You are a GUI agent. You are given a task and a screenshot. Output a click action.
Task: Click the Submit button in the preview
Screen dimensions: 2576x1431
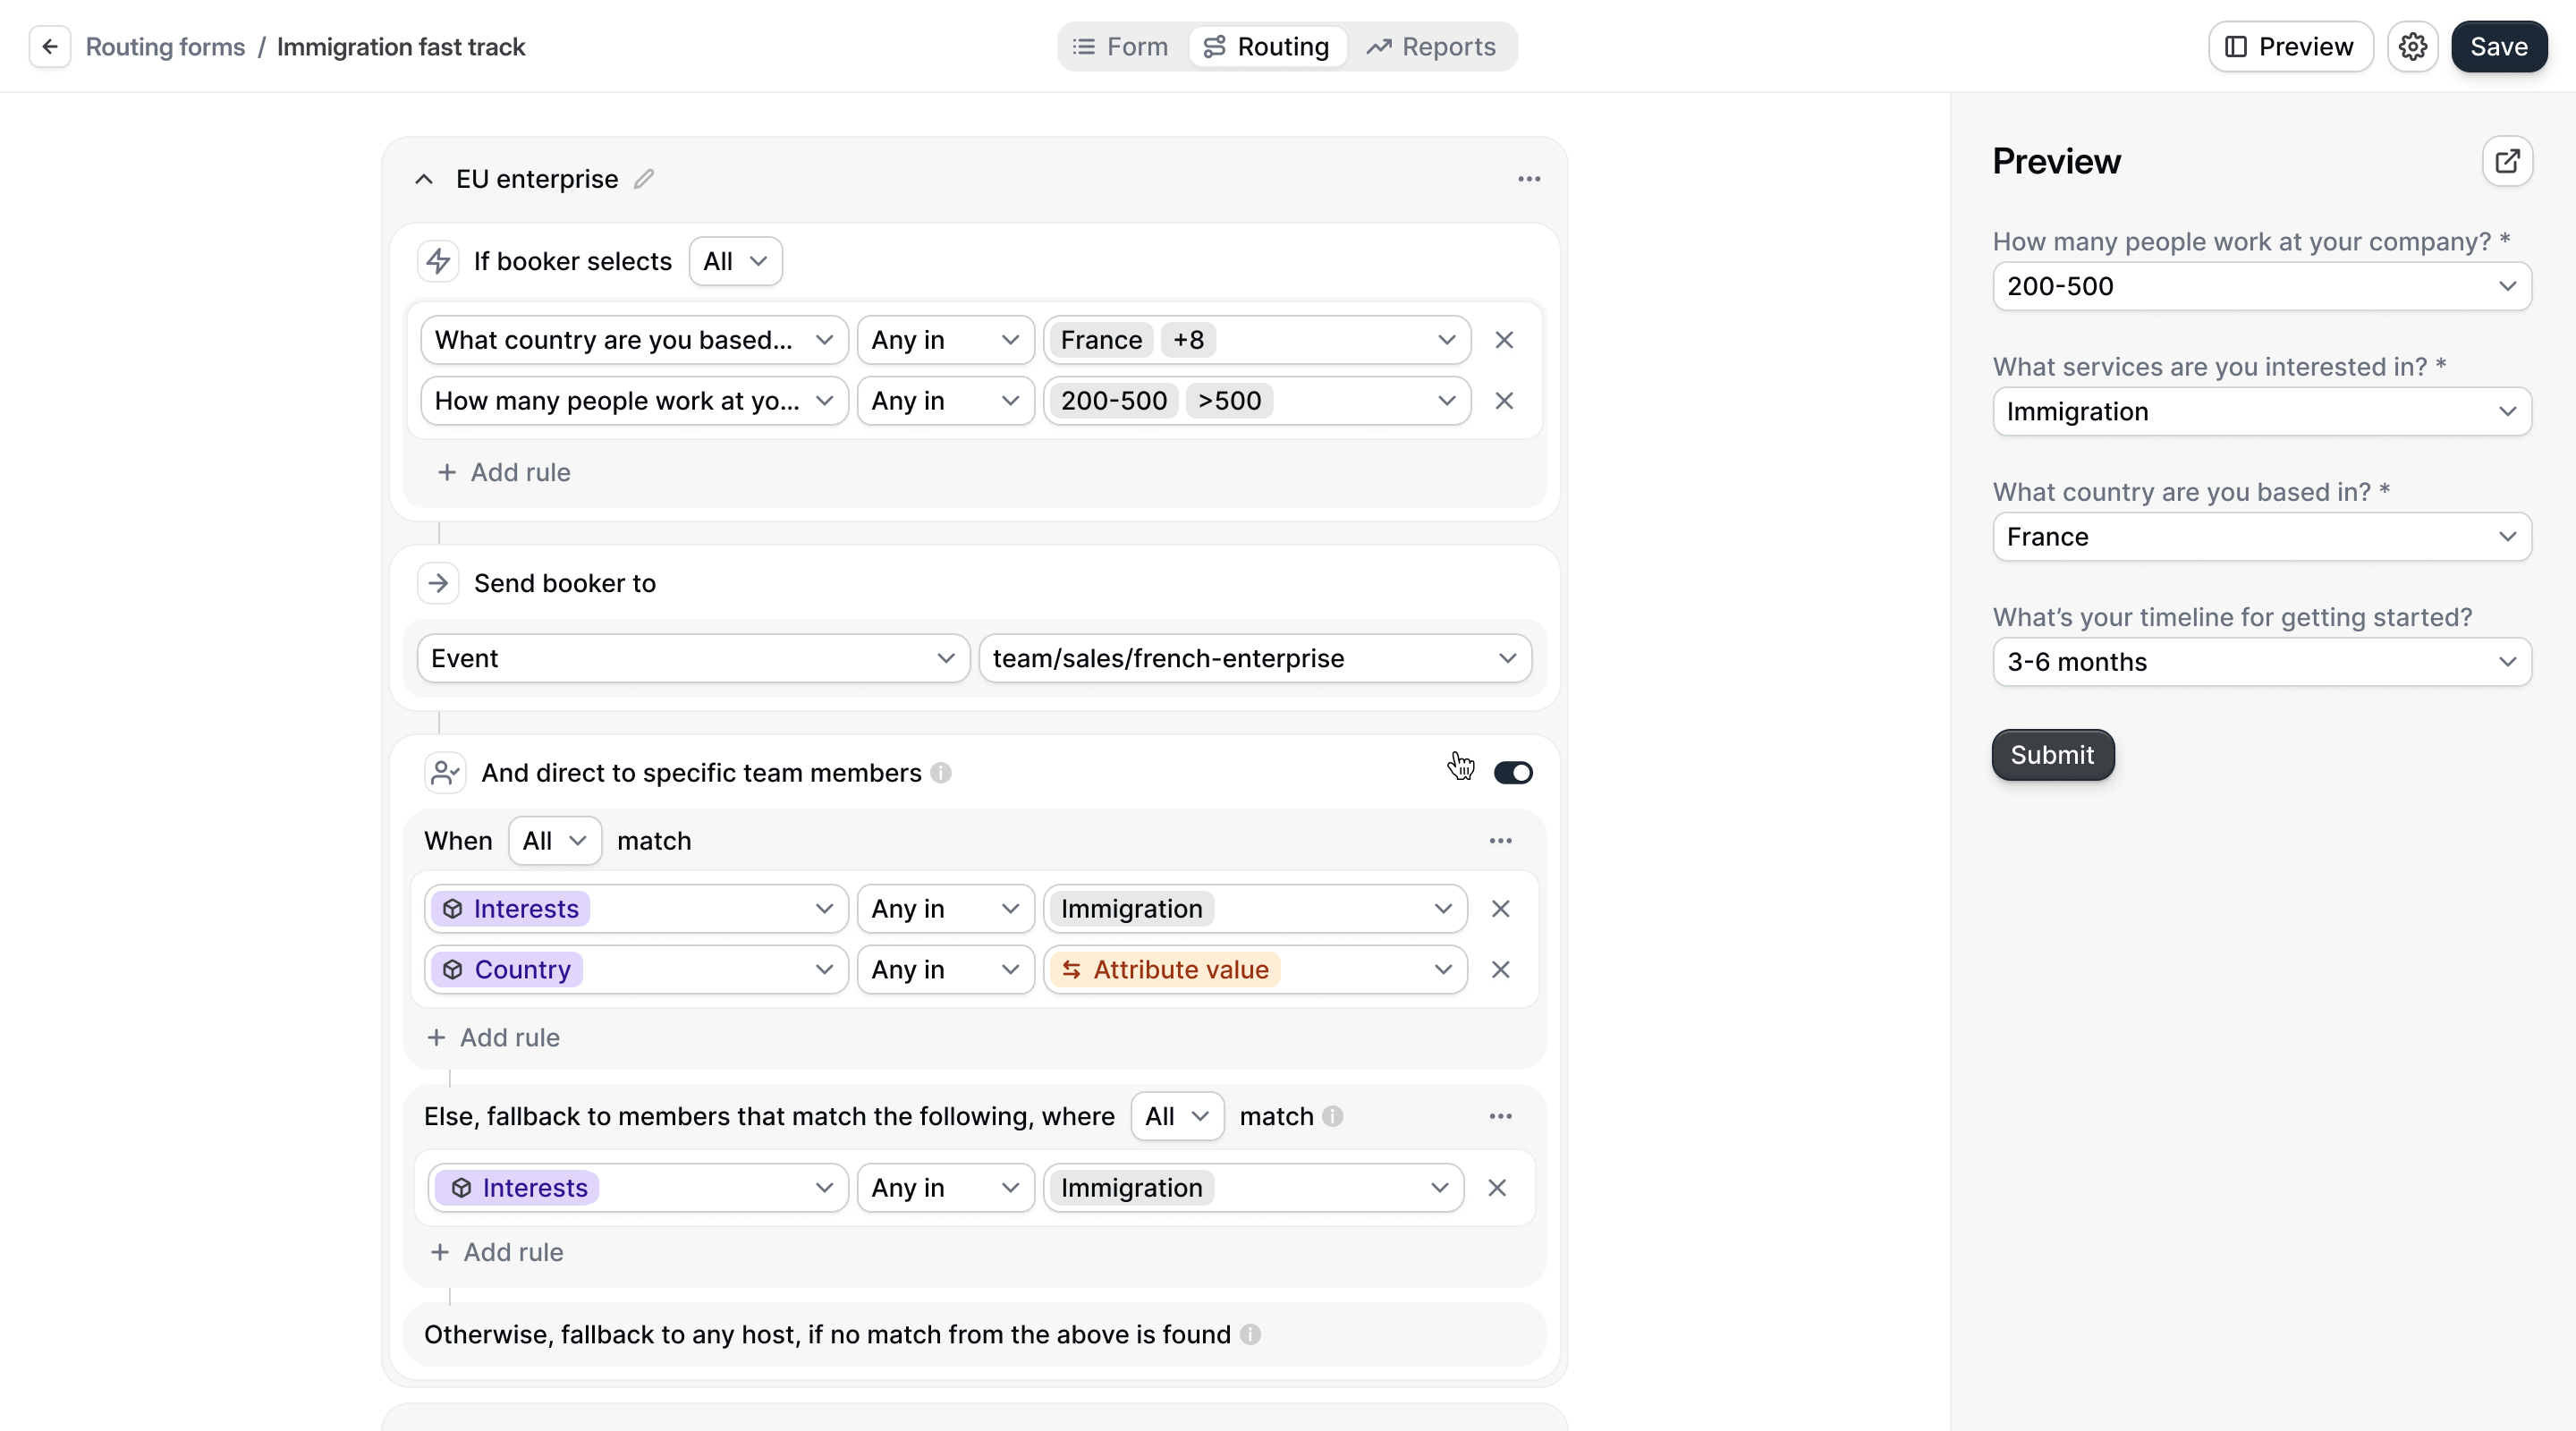tap(2051, 755)
